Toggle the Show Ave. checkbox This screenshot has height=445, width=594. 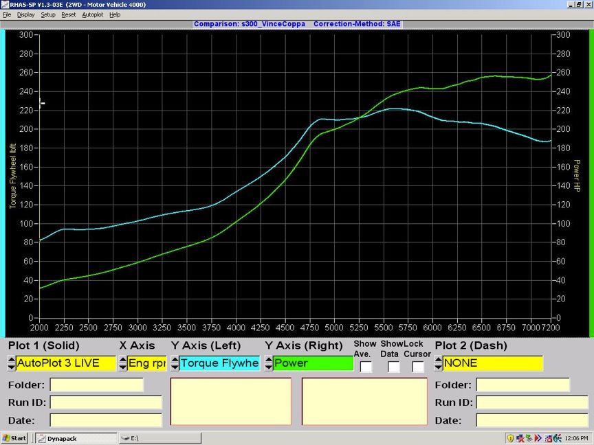click(366, 367)
